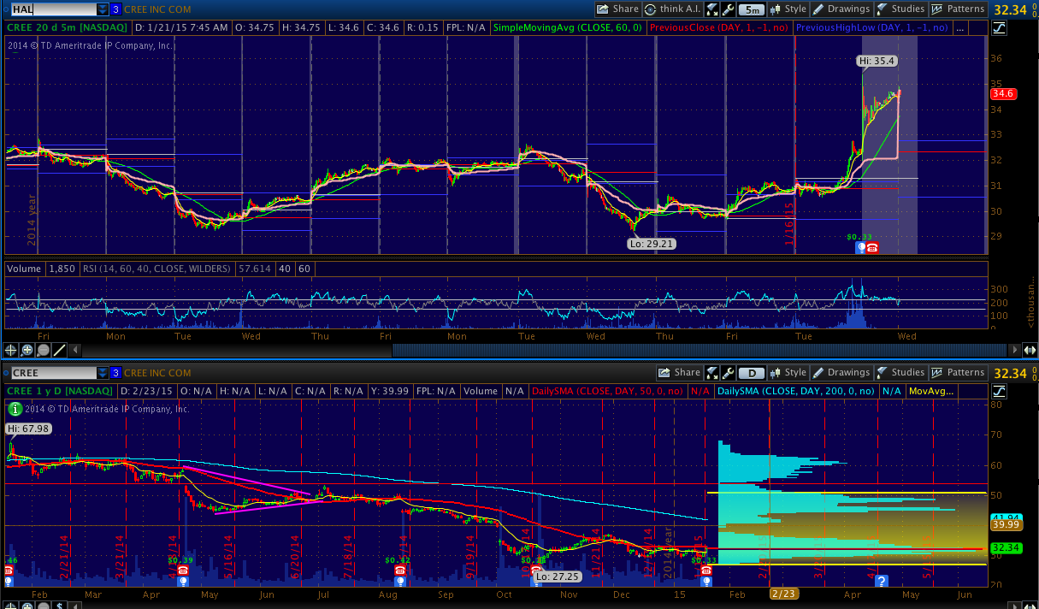Screen dimensions: 1039x609
Task: Open the Patterns menu in lower chart
Action: click(958, 373)
